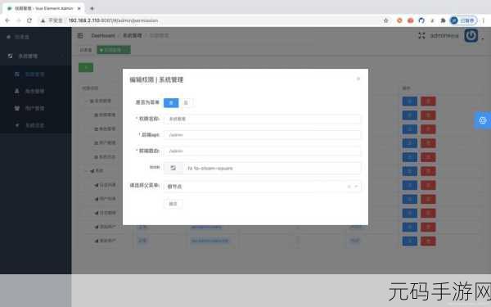491x307 pixels.
Task: Clear the parent menu selection with the x icon
Action: click(349, 187)
